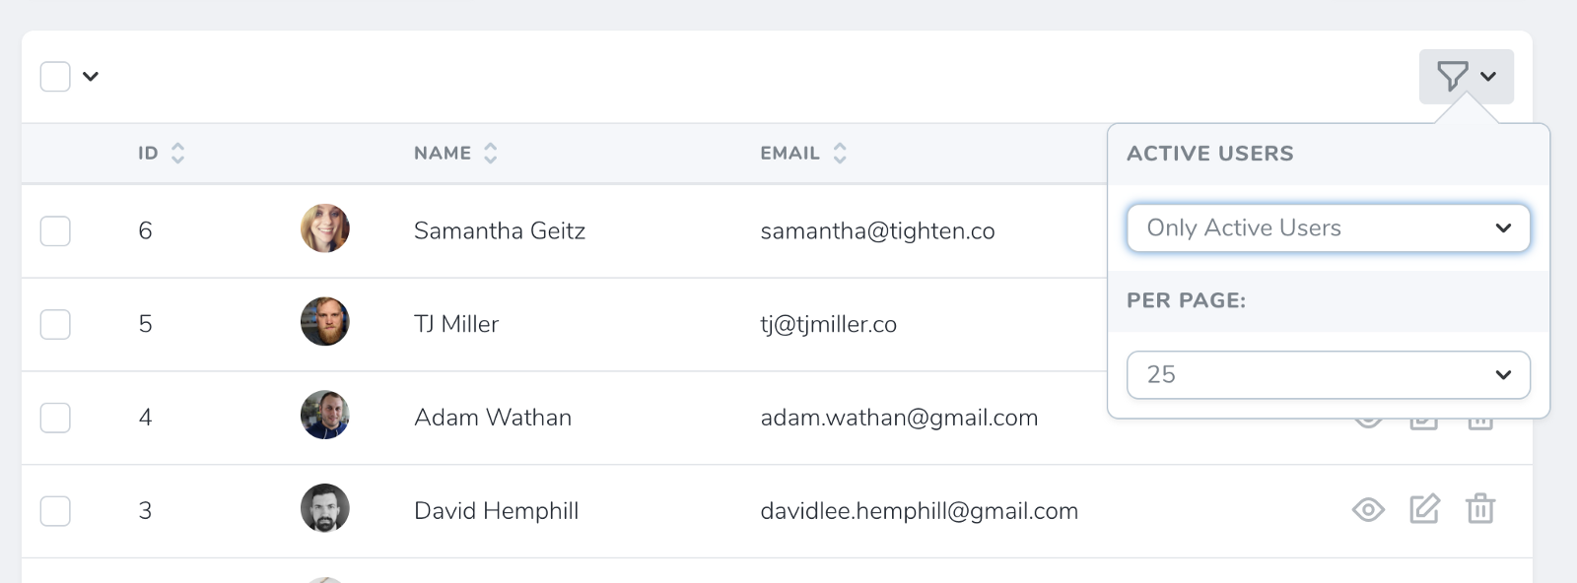Screen dimensions: 1577x583
Task: Sort the table by ID column
Action: tap(177, 154)
